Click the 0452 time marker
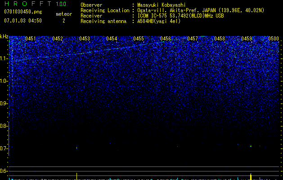Image resolution: width=283 pixels, height=180 pixels. point(58,39)
